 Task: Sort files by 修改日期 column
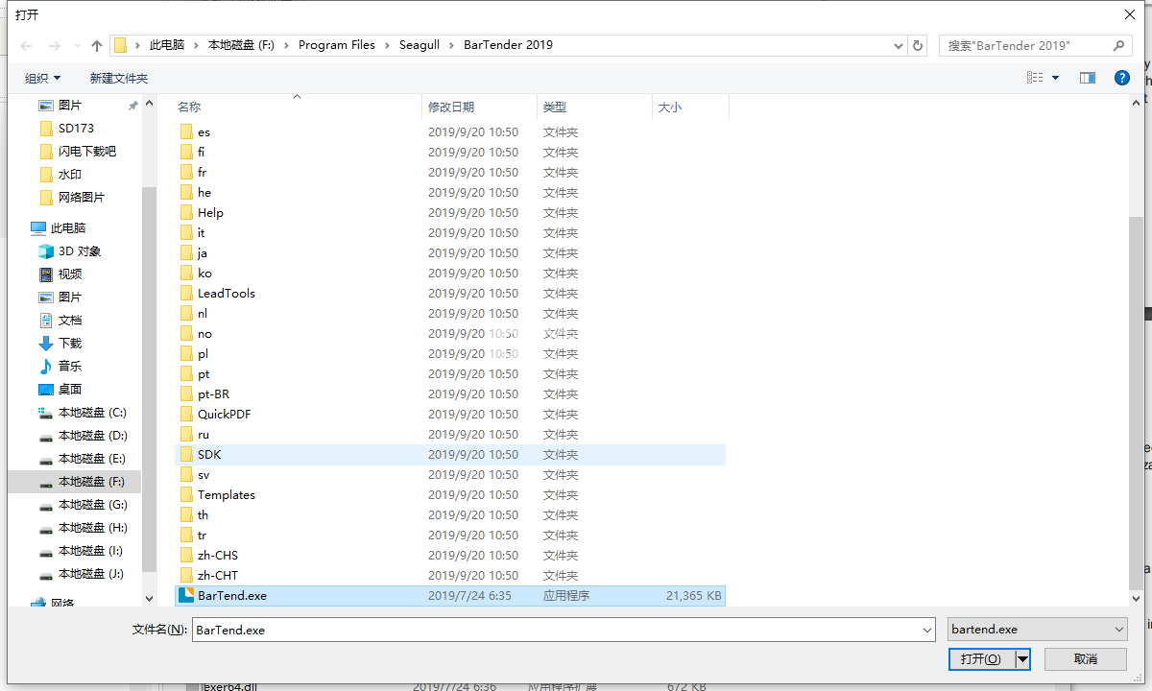click(x=479, y=107)
